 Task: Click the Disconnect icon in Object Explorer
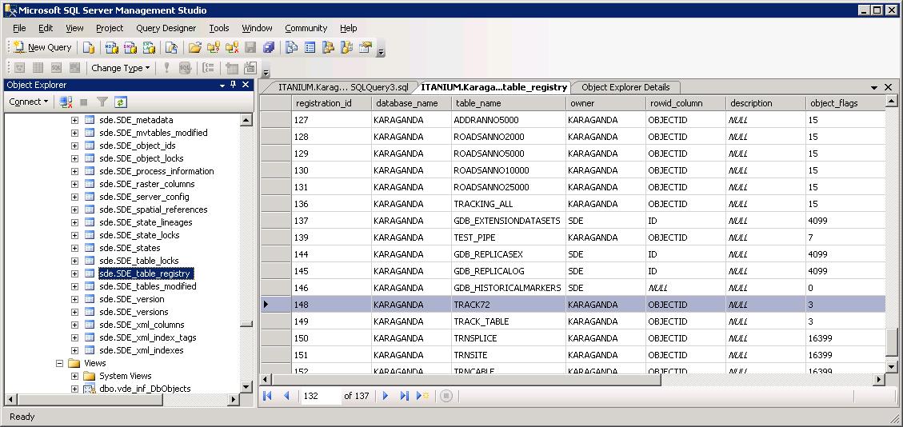[66, 102]
